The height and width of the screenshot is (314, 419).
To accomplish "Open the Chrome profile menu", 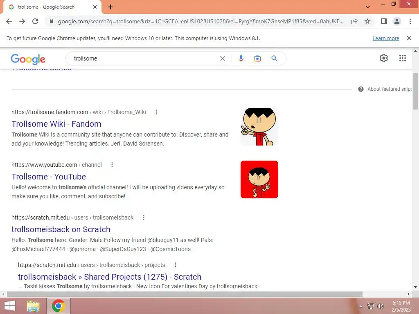I will coord(397,21).
